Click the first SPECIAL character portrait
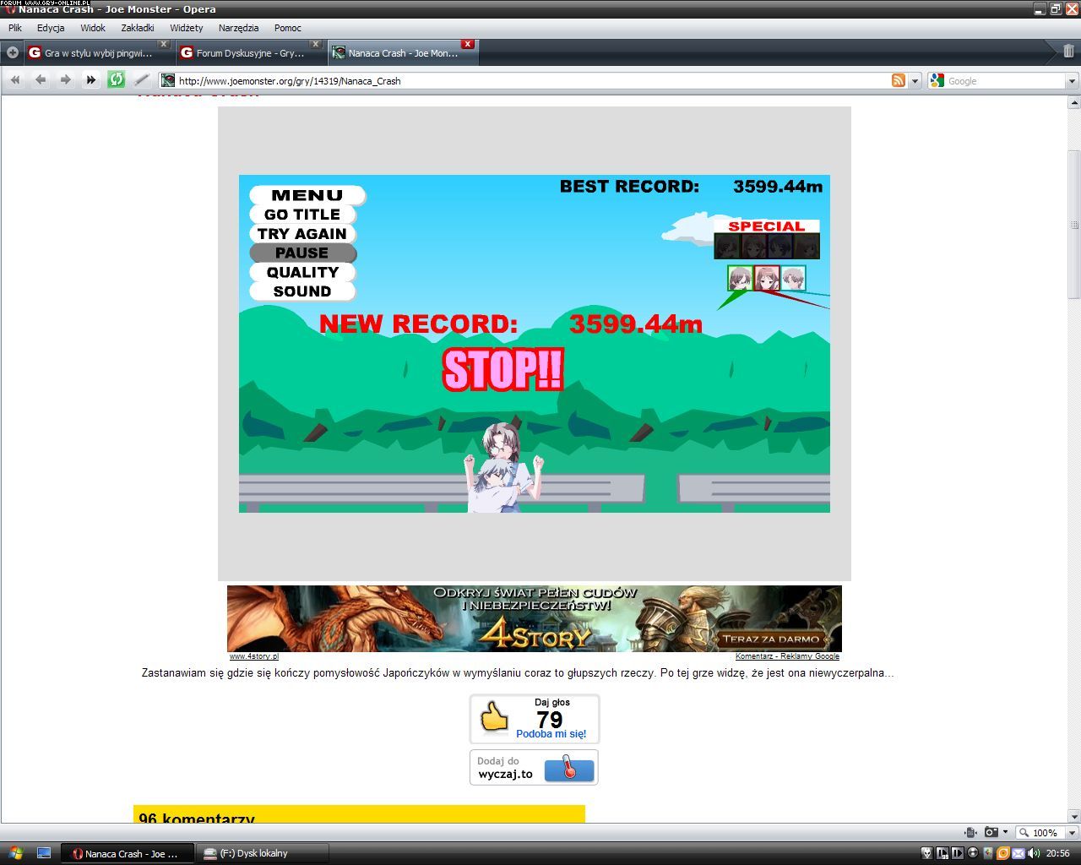The image size is (1081, 865). (728, 246)
